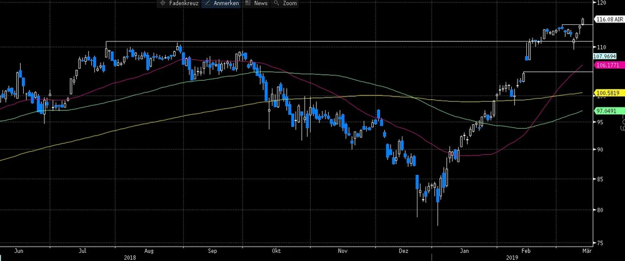The height and width of the screenshot is (261, 625).
Task: Click the News icon in toolbar
Action: tap(248, 4)
